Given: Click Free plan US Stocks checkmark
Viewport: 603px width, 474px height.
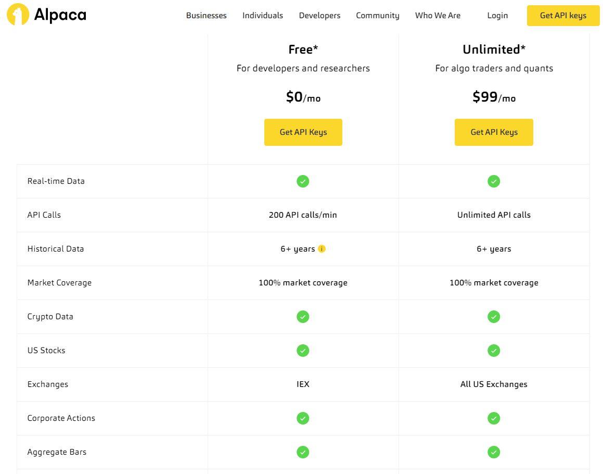Looking at the screenshot, I should tap(303, 351).
